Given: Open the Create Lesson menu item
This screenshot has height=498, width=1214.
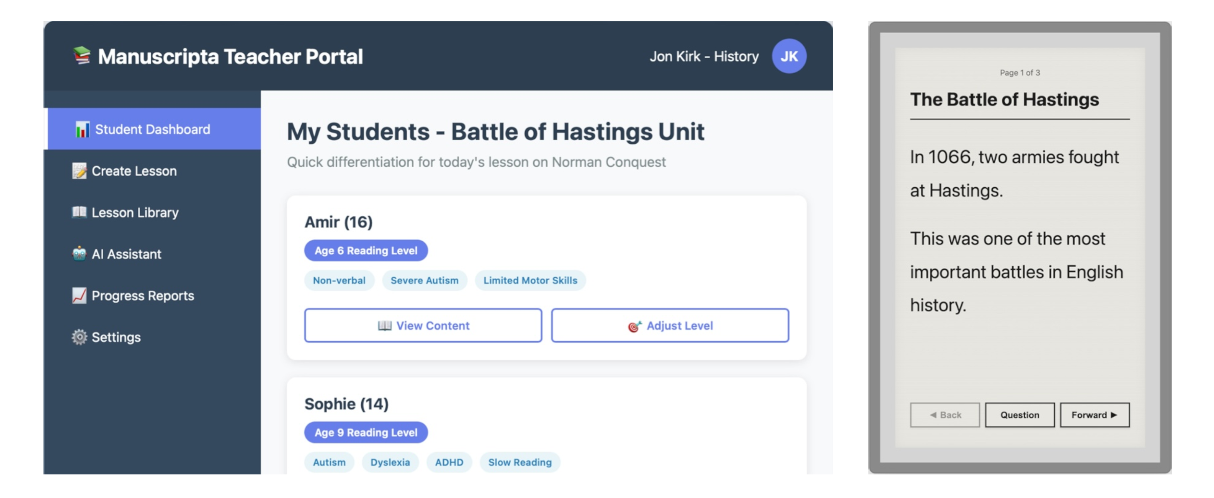Looking at the screenshot, I should [134, 171].
